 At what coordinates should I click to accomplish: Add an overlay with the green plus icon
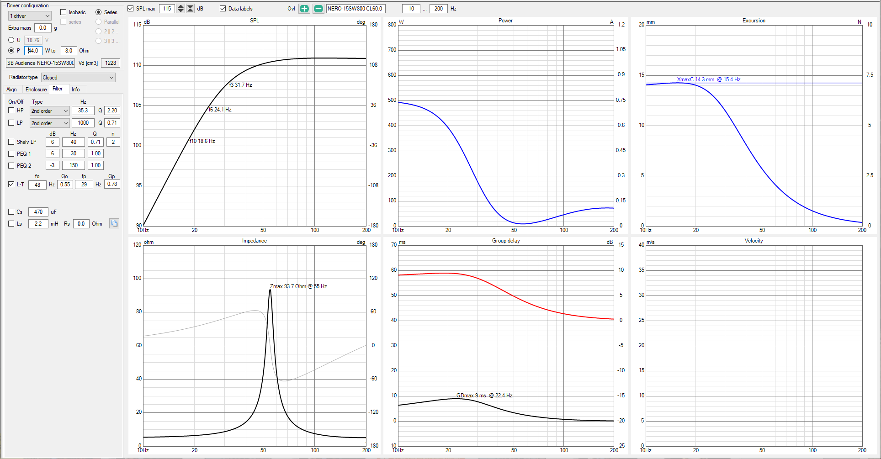(304, 9)
